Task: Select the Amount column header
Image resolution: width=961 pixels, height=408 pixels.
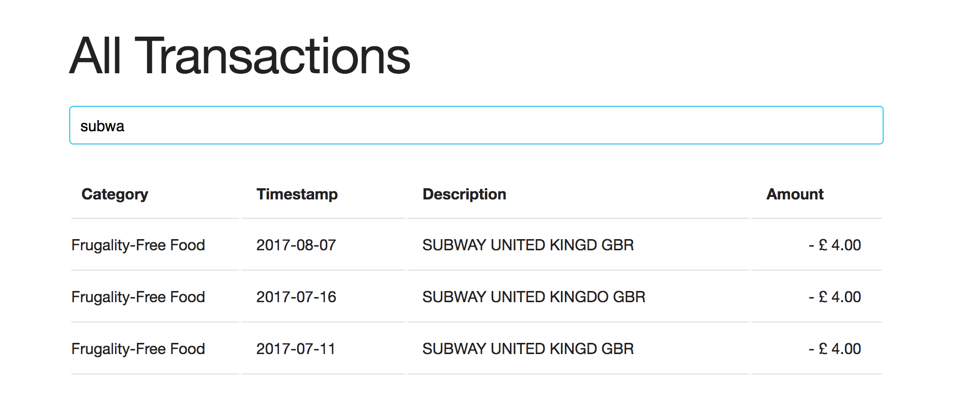Action: coord(795,194)
